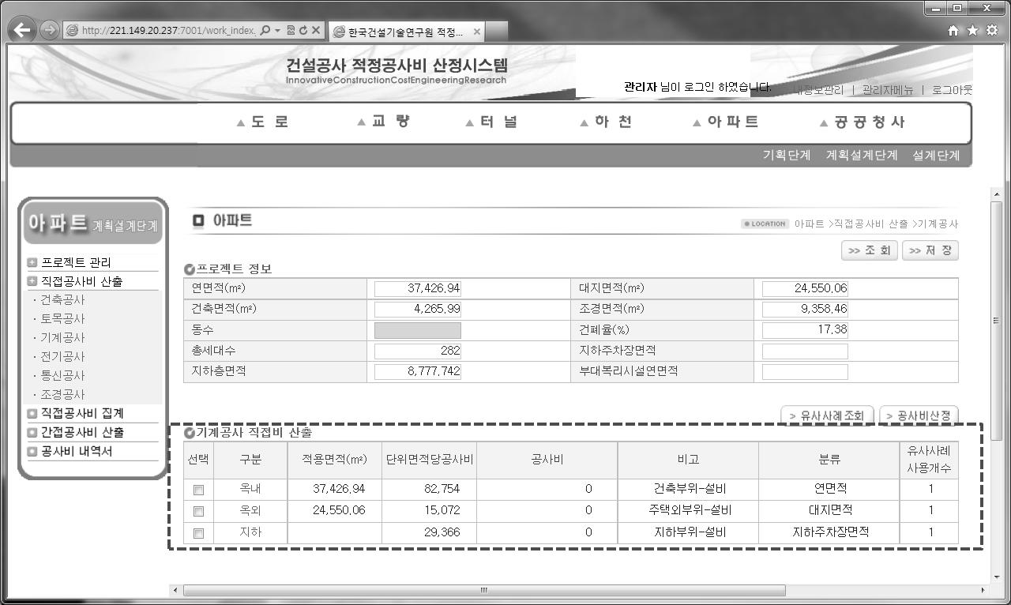Click the browser address bar URL
The height and width of the screenshot is (605, 1011).
pyautogui.click(x=167, y=30)
